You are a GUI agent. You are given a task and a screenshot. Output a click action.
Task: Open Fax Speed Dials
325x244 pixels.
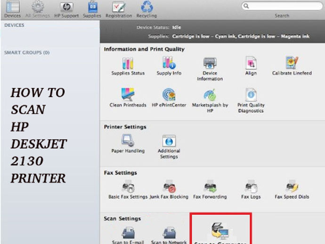tap(292, 190)
